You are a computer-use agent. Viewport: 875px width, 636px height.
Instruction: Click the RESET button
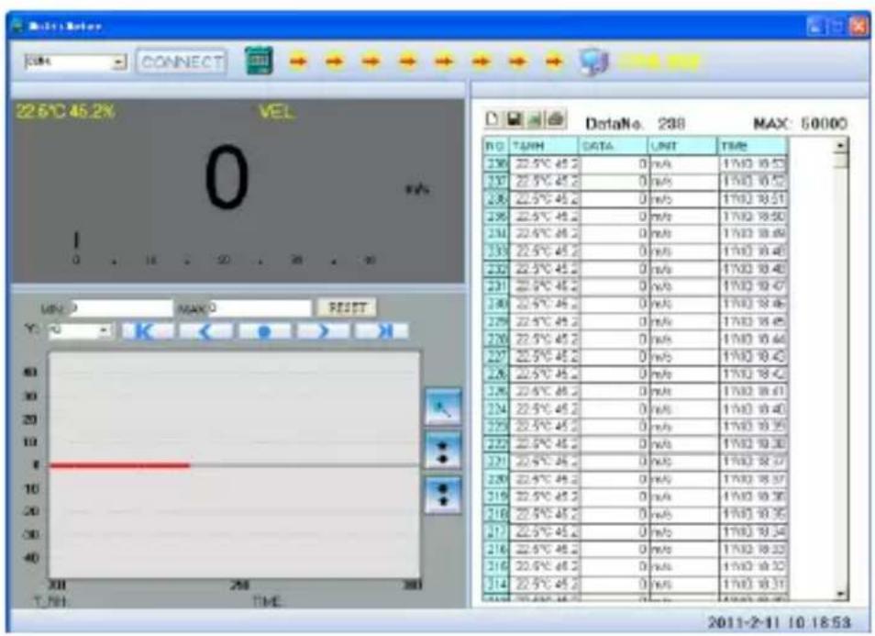click(x=347, y=307)
